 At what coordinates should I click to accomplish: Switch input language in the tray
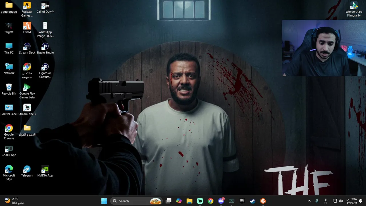click(x=326, y=201)
